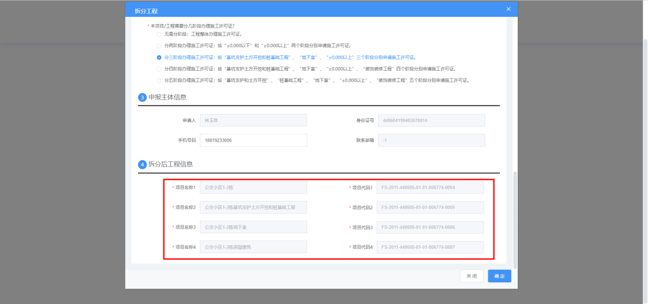The width and height of the screenshot is (648, 304).
Task: Select the 分三阶段办理施工许可证 radio option
Action: [x=159, y=58]
